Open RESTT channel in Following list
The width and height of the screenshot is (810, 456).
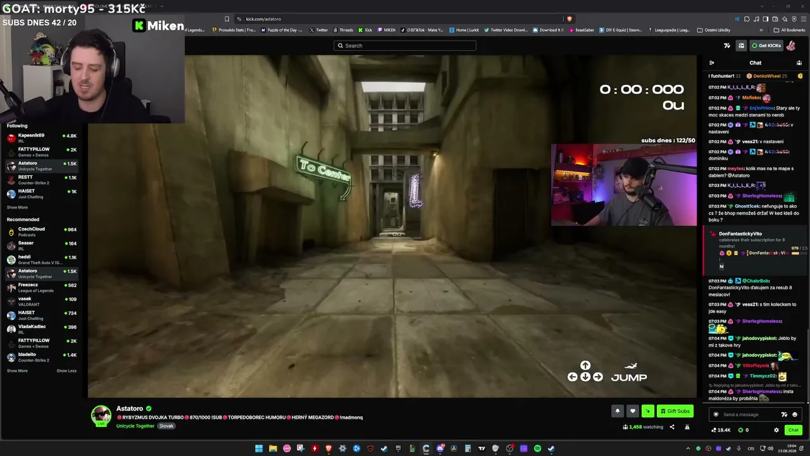42,179
